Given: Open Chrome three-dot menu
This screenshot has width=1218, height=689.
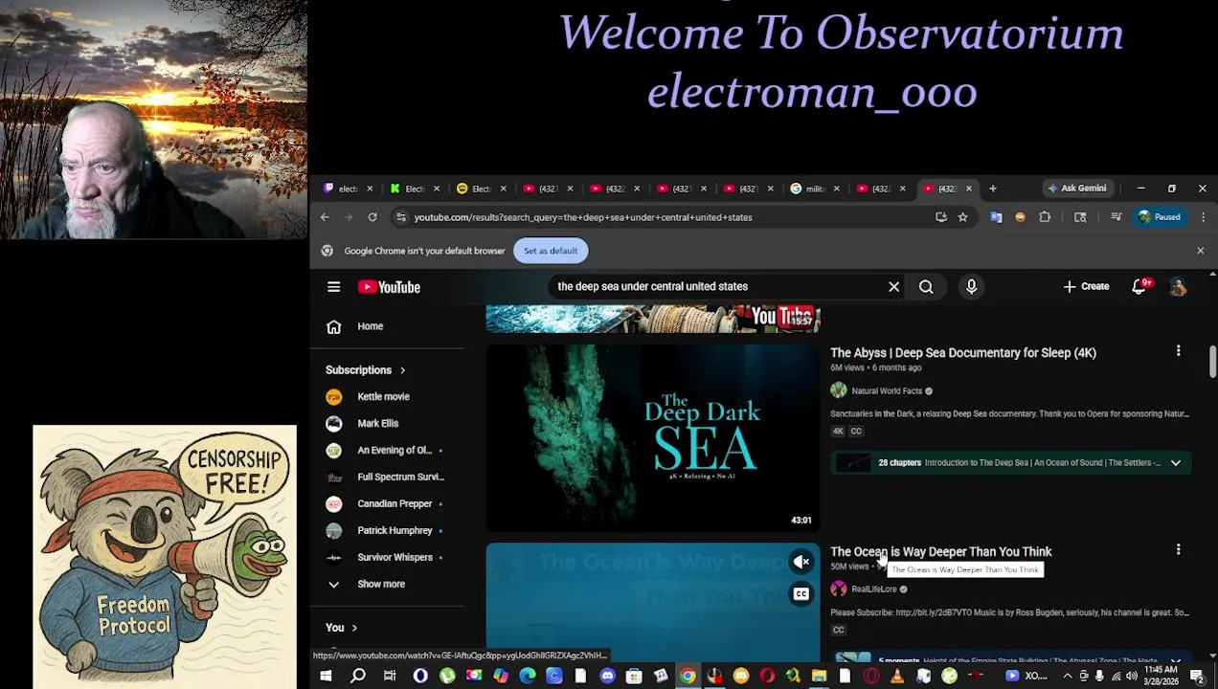Looking at the screenshot, I should pyautogui.click(x=1203, y=217).
